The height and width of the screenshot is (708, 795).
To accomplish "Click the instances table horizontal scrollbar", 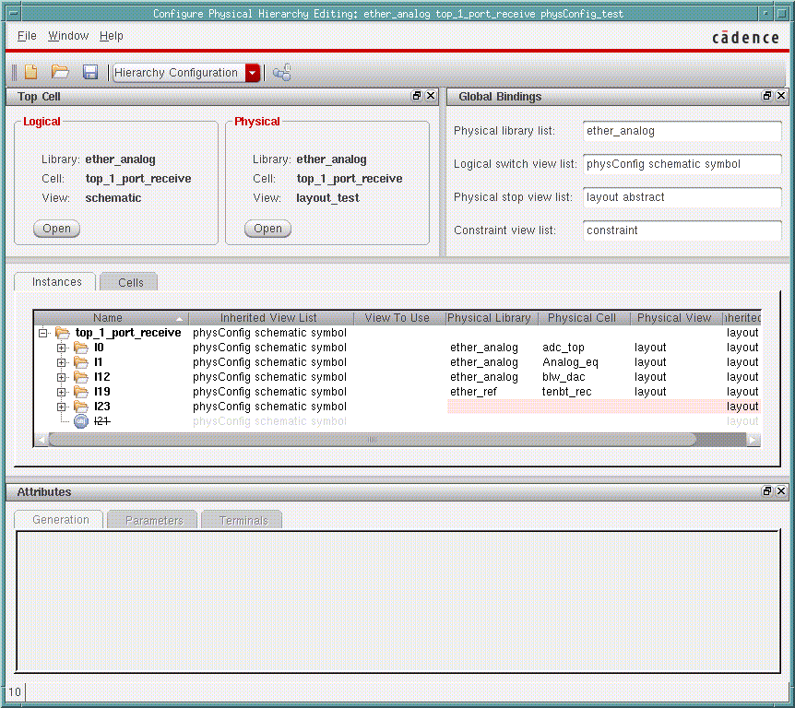I will [x=372, y=440].
